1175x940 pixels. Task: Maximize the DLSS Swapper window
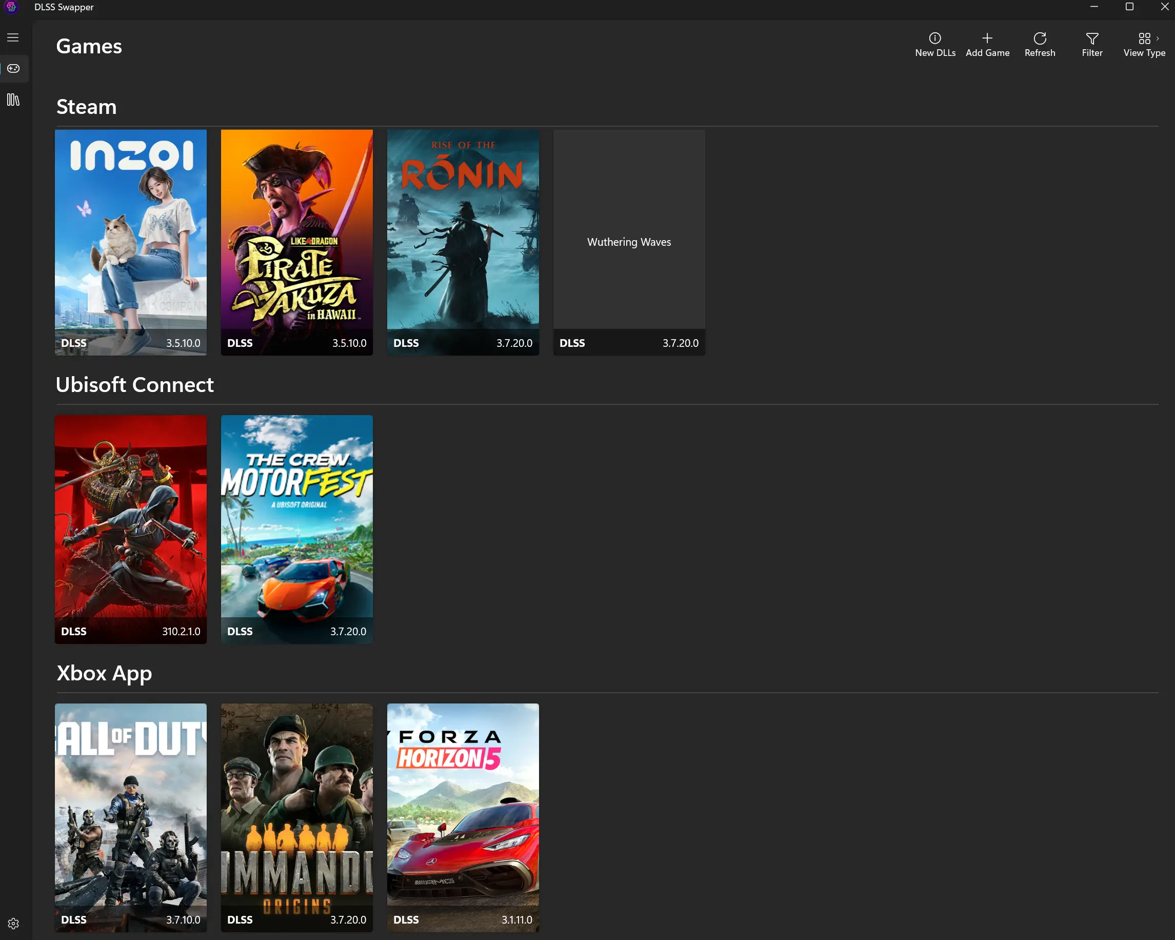click(x=1129, y=7)
